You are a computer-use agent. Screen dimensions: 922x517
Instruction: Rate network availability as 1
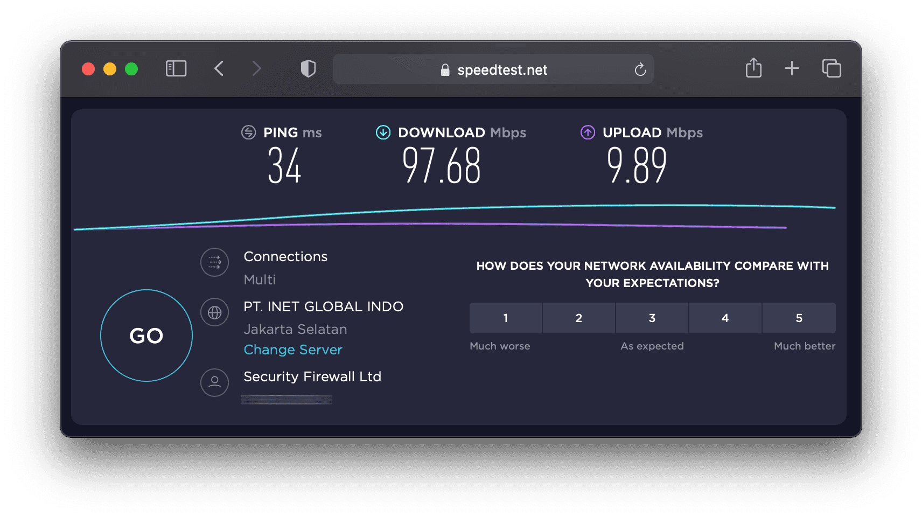pos(506,318)
